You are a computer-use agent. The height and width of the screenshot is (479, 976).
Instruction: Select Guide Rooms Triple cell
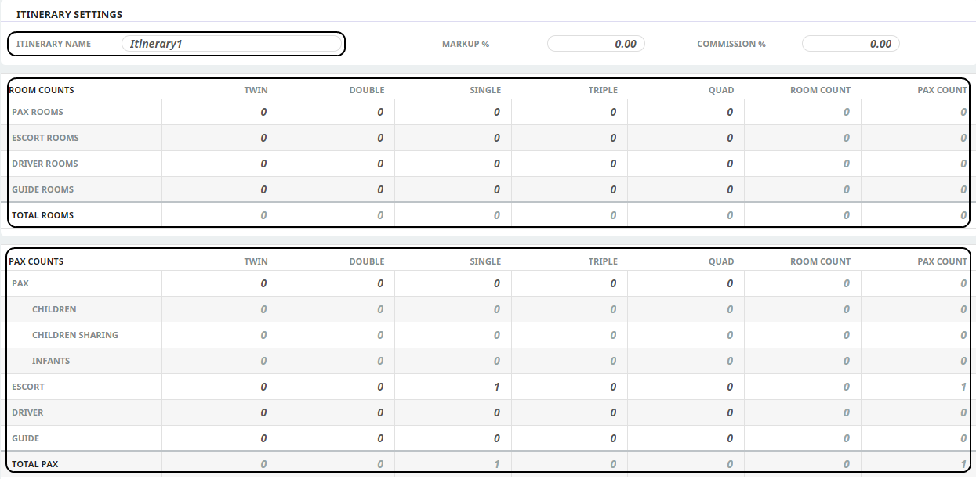pyautogui.click(x=570, y=189)
